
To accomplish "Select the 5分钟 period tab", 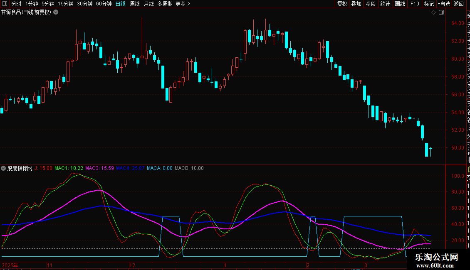I will [48, 4].
